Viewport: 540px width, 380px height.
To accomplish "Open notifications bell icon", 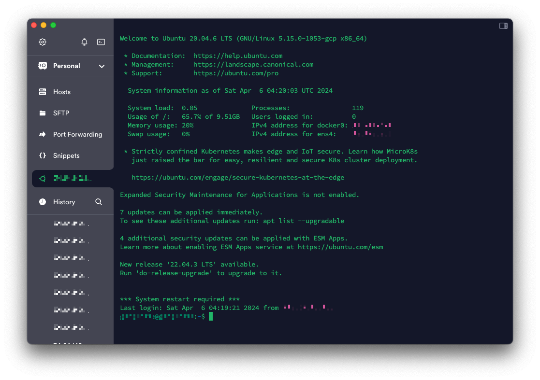I will click(x=85, y=42).
